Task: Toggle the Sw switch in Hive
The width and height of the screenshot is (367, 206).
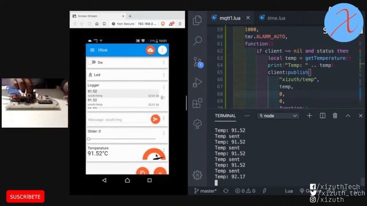Action: [x=93, y=62]
